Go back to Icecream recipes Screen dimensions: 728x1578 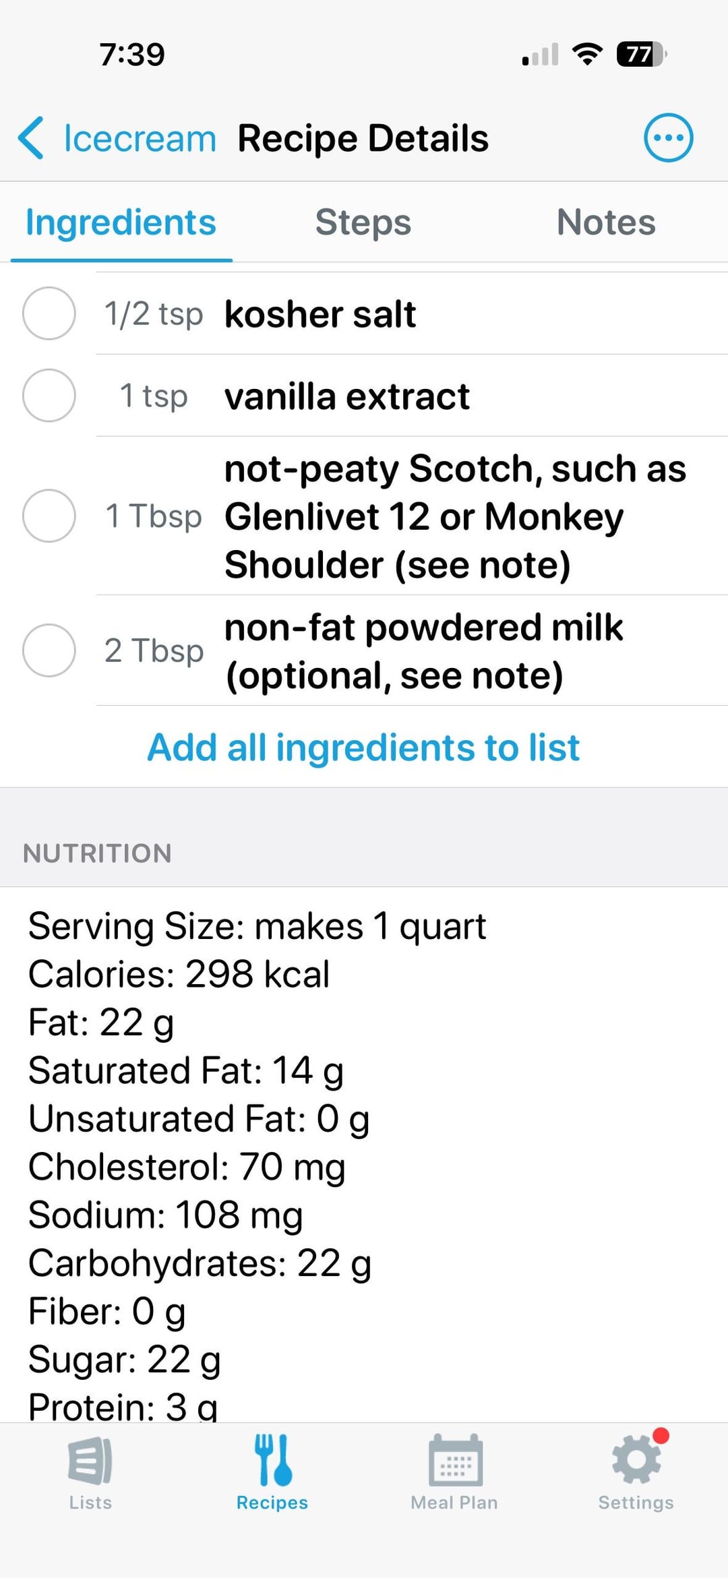coord(140,138)
